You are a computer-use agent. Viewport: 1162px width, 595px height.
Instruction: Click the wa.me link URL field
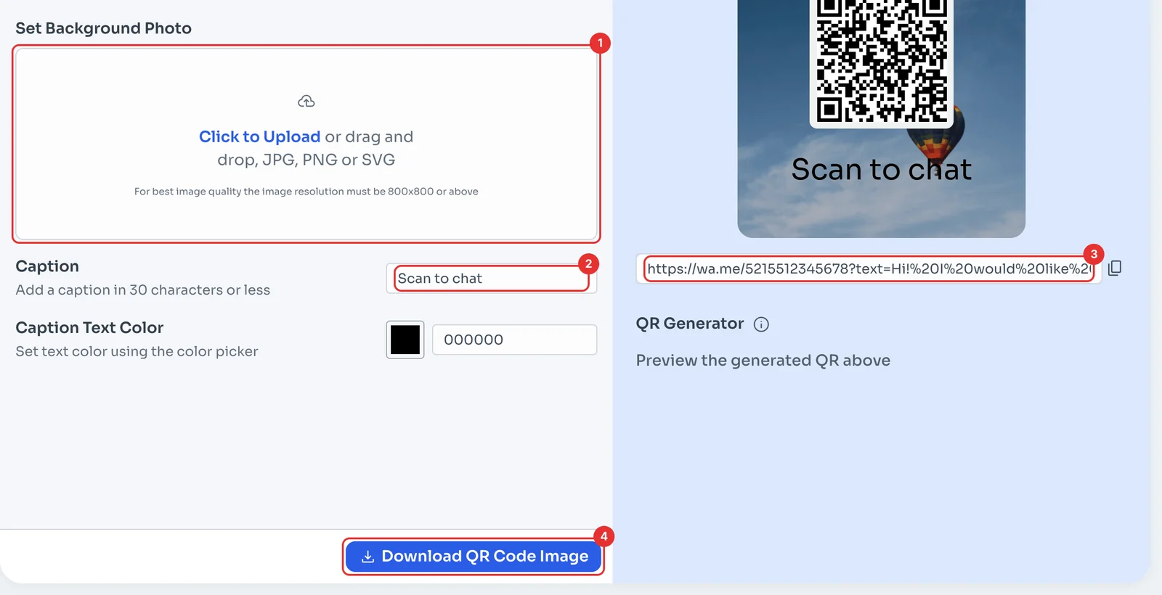click(869, 268)
